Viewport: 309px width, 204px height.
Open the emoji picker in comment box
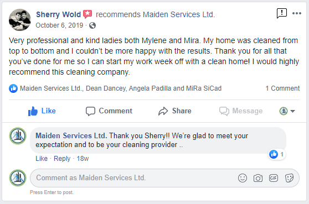click(243, 178)
